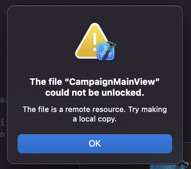Click the blue Xcode app badge icon

coord(106,52)
